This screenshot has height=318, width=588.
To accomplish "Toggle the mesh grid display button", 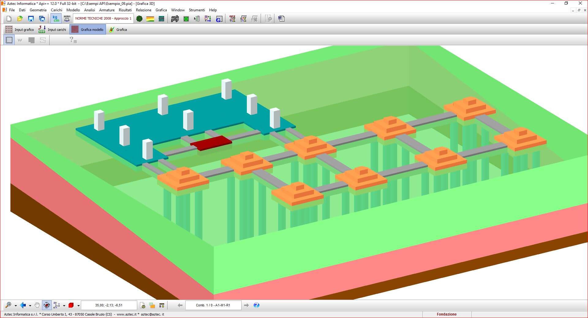I will pos(9,40).
